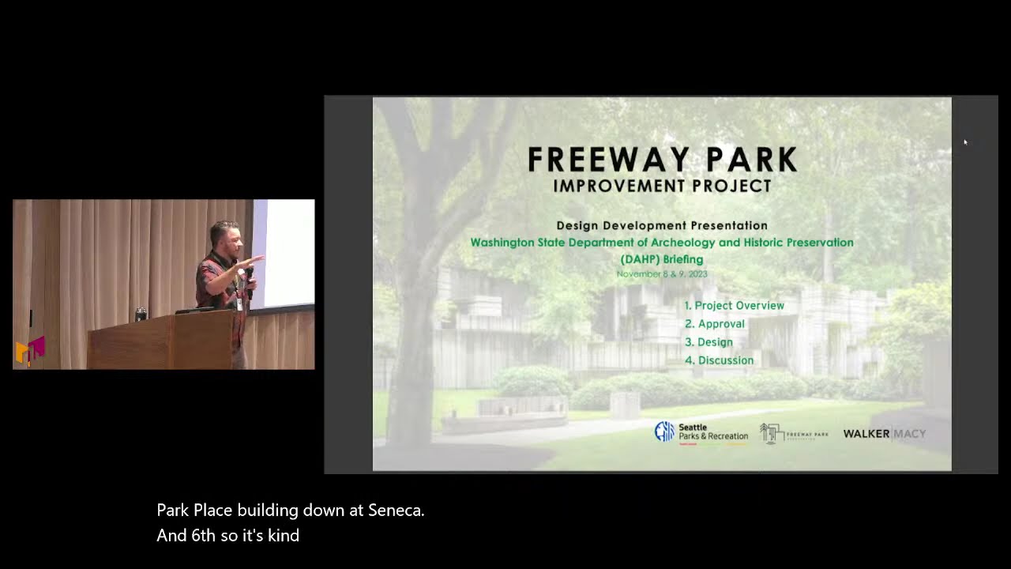Click the green Washington State Department line
1011x569 pixels.
coord(662,243)
